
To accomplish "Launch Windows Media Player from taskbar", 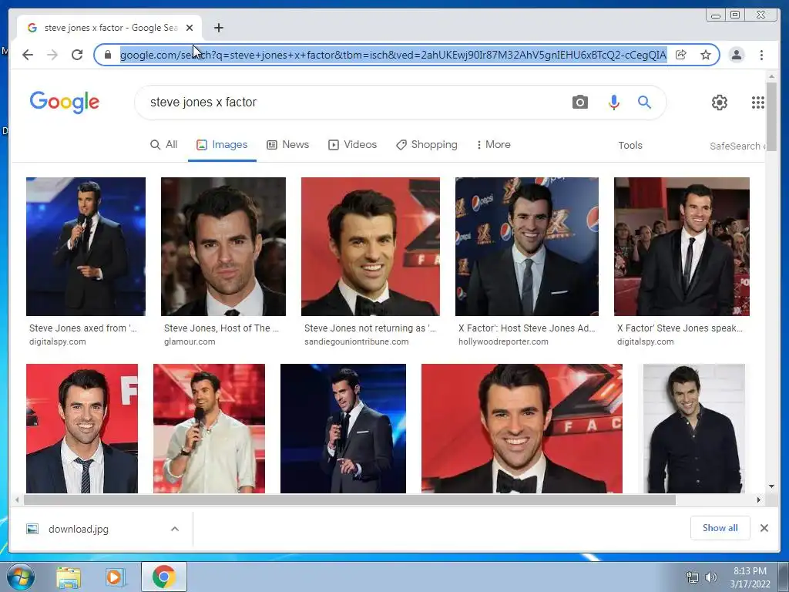I will (115, 577).
